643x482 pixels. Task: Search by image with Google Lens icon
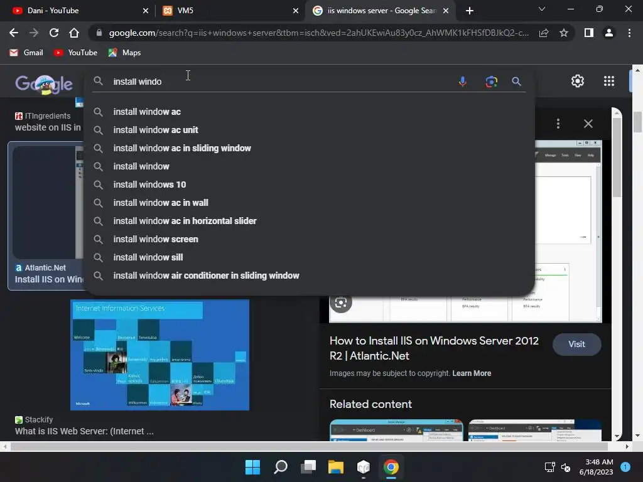tap(491, 82)
